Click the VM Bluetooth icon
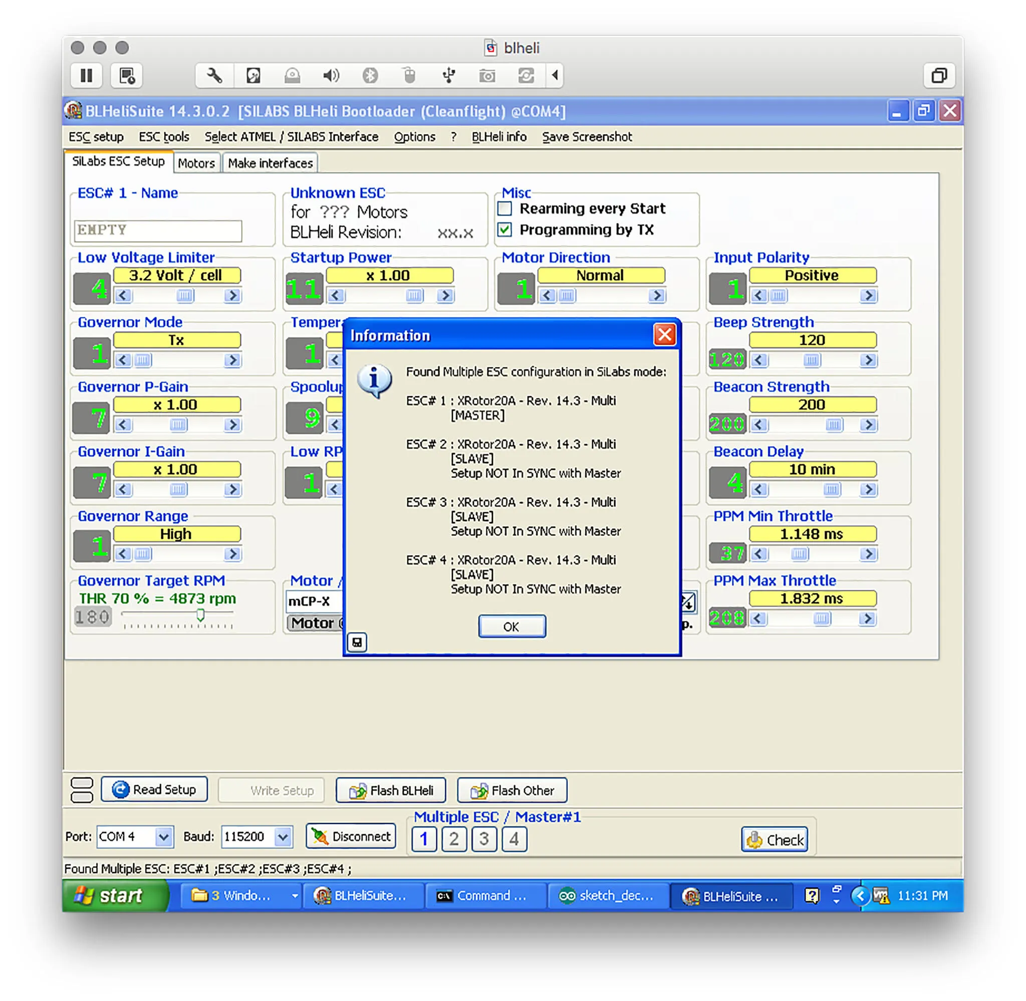The width and height of the screenshot is (1026, 1001). tap(370, 76)
